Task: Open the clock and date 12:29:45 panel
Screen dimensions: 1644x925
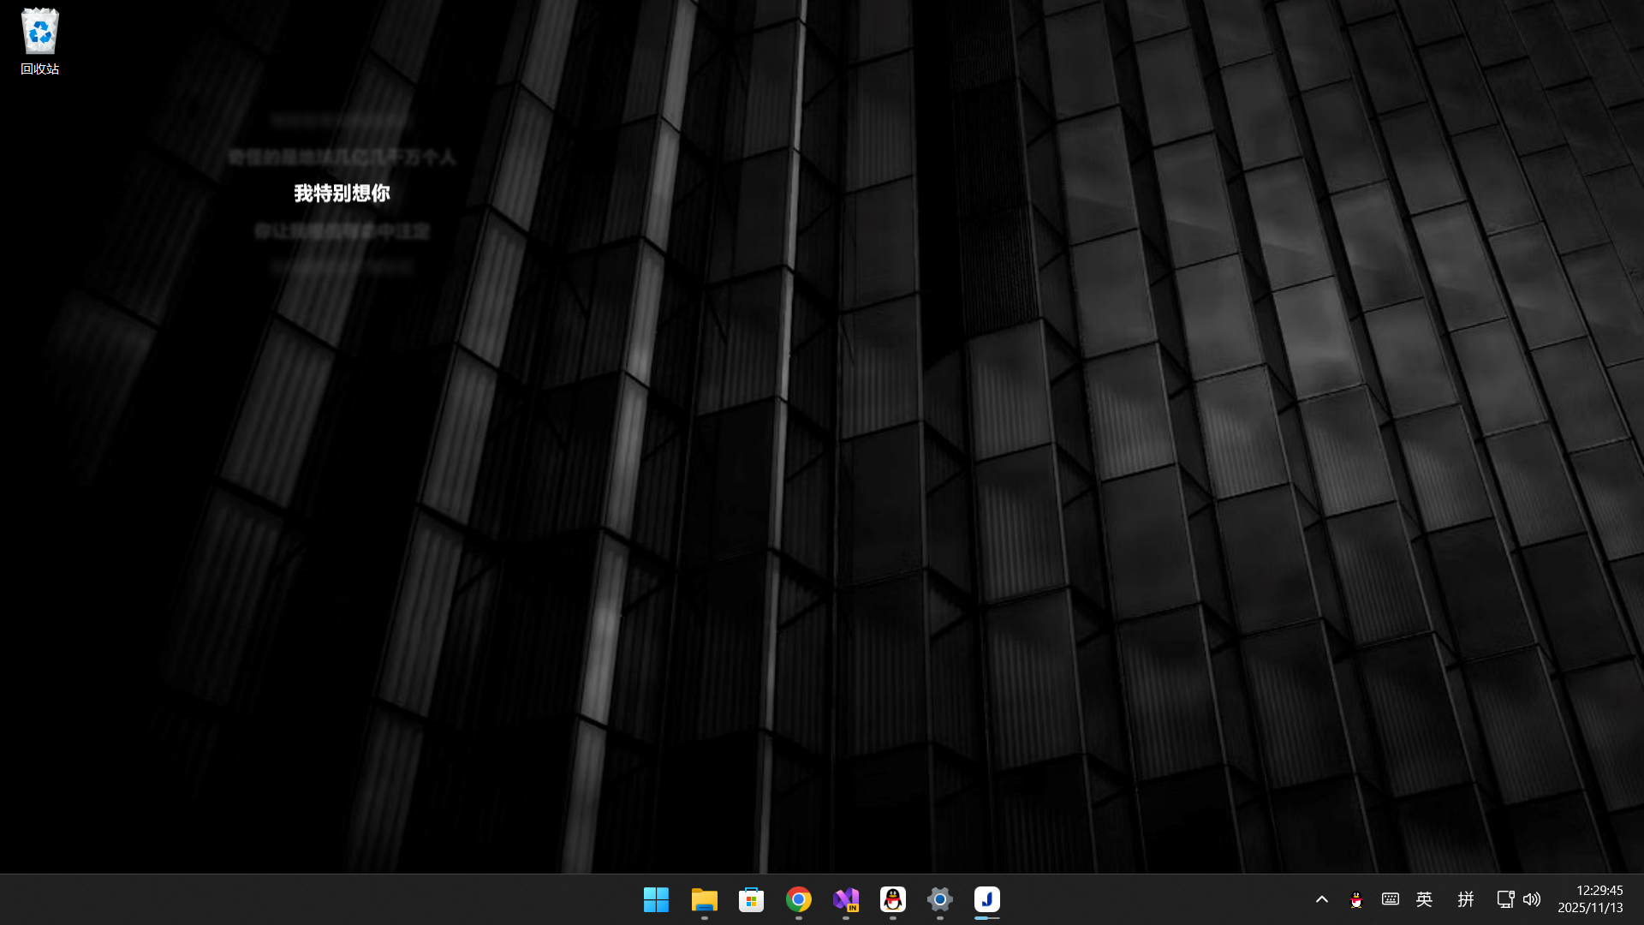Action: (1599, 891)
